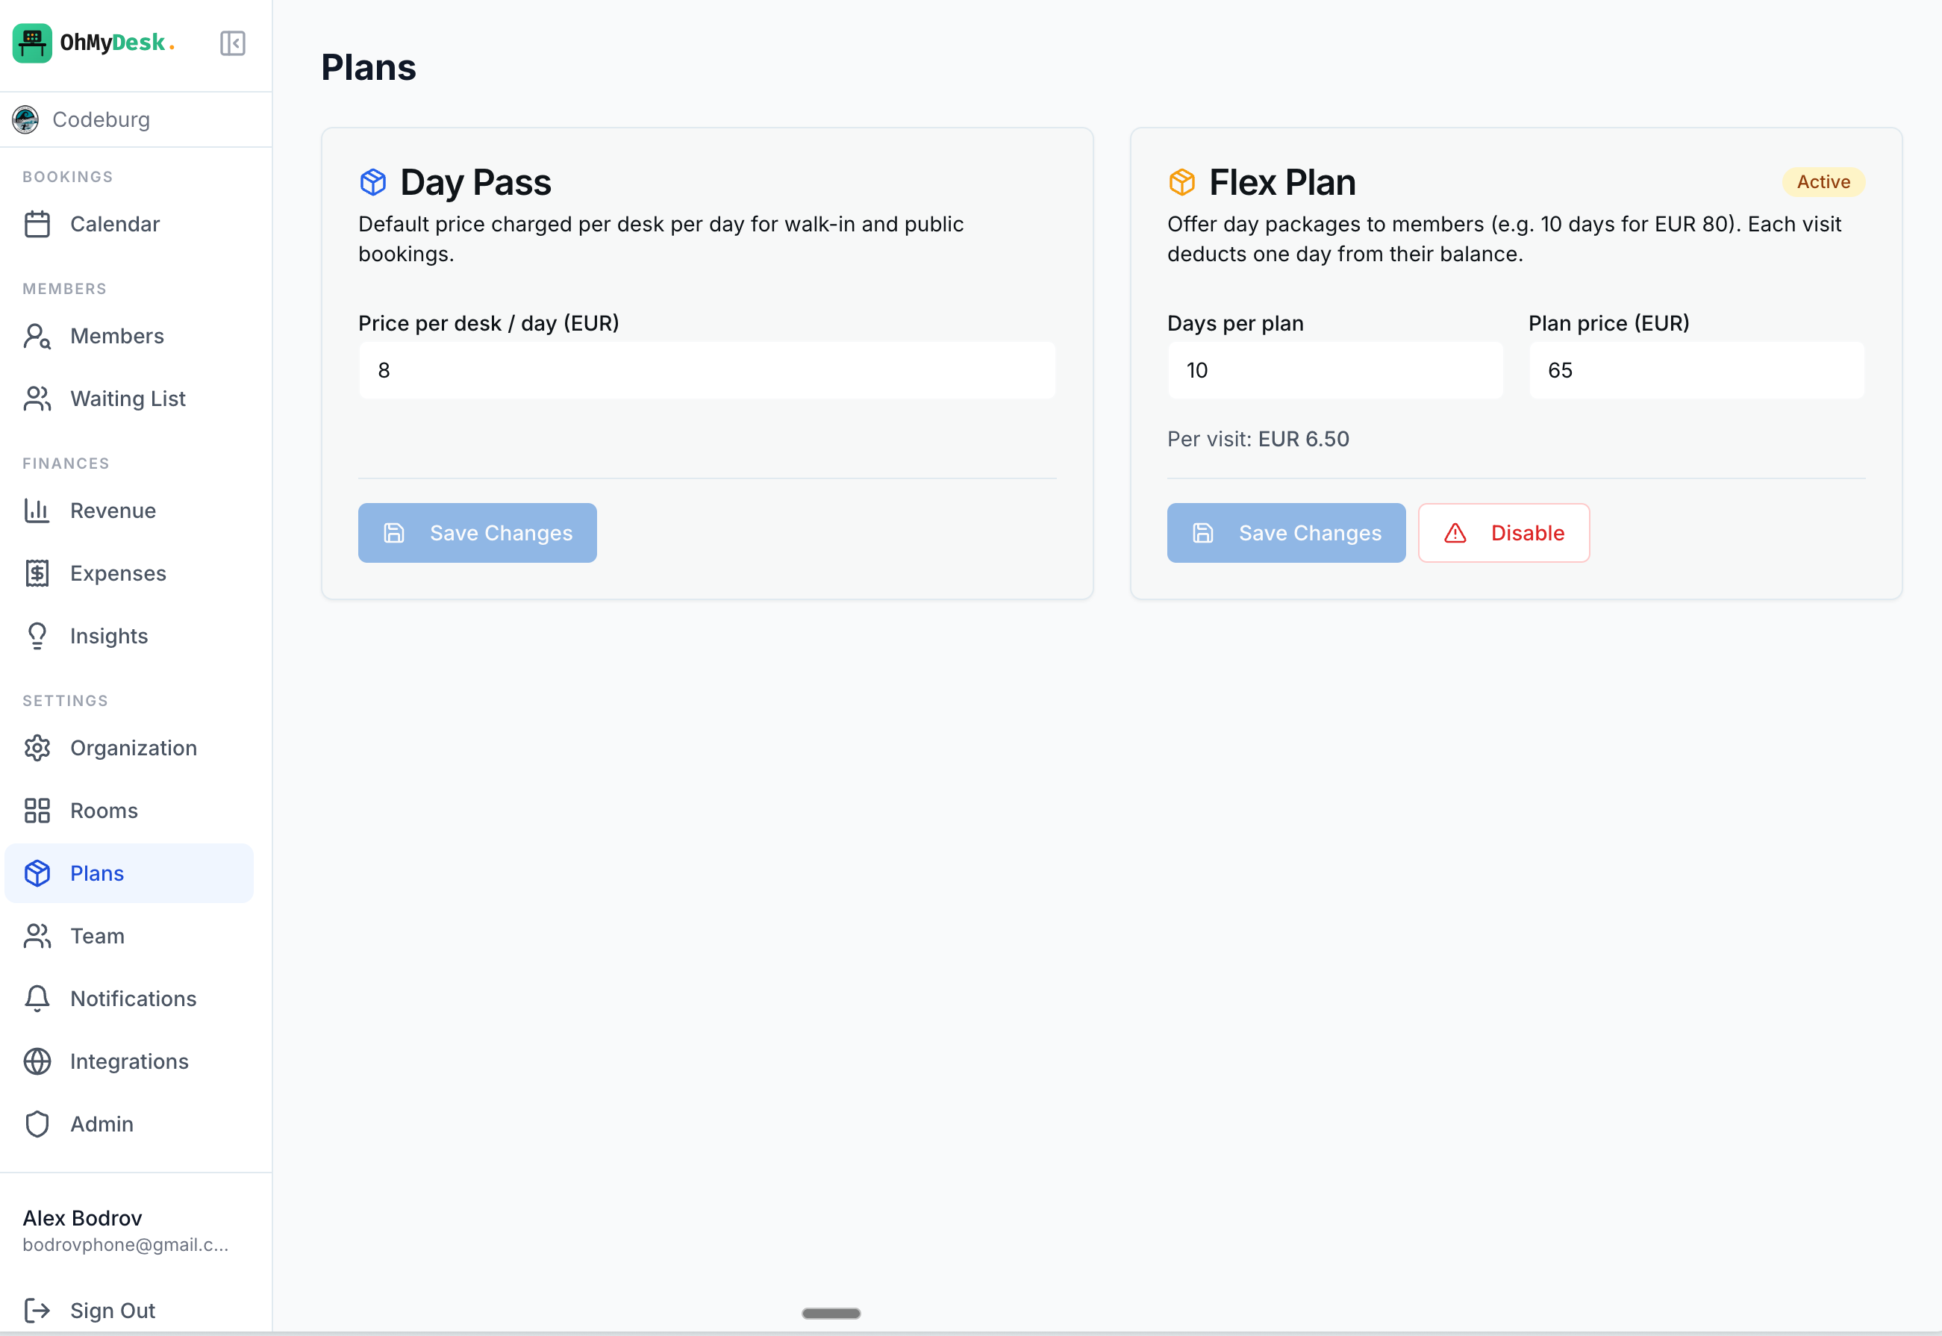The image size is (1942, 1336).
Task: Click the Notifications bell icon
Action: (37, 999)
